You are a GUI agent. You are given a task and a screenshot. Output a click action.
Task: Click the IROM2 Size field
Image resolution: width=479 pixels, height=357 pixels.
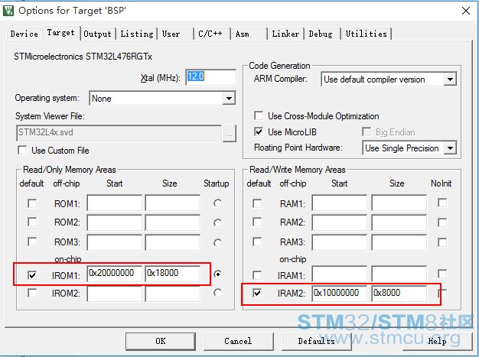coord(173,294)
